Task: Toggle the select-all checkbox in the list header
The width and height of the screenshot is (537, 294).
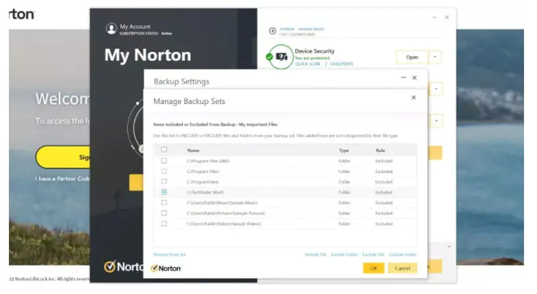Action: tap(164, 150)
